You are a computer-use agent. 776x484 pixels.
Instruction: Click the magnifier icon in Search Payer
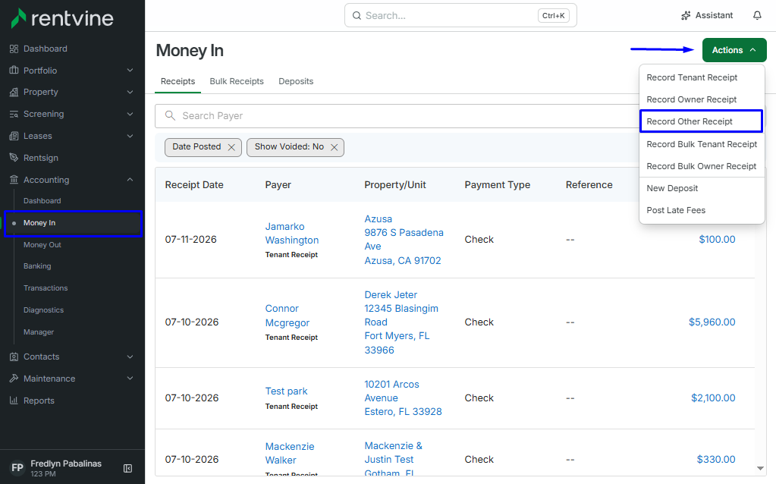click(170, 115)
